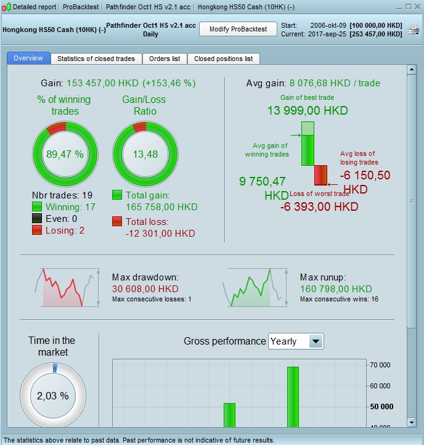Viewport: 424px width, 445px height.
Task: Click the green best trade bar
Action: [x=308, y=144]
